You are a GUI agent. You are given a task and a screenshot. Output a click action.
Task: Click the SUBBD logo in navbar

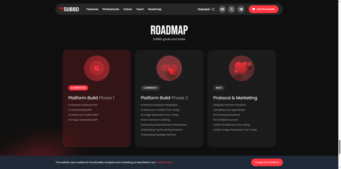tap(70, 9)
